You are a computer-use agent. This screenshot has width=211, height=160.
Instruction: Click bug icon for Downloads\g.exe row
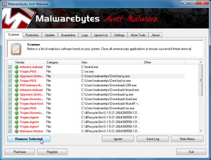[16, 94]
